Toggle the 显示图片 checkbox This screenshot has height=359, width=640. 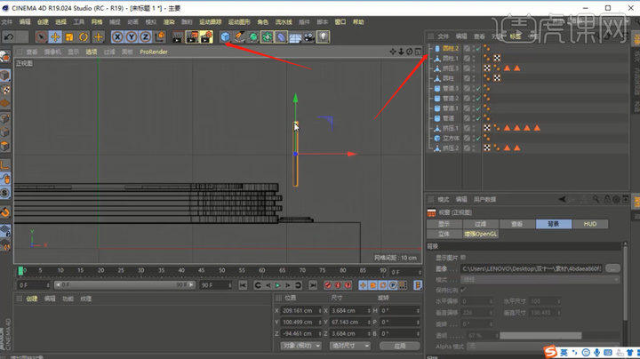463,258
